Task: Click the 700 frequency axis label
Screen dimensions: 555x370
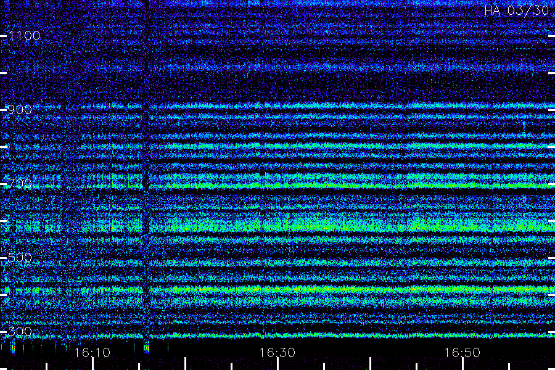Action: (x=20, y=183)
